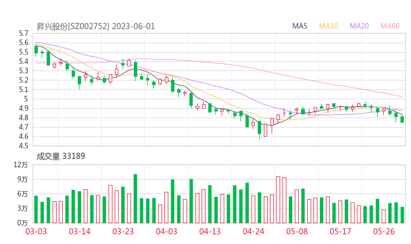Click the 成交量 33189 volume label

click(x=61, y=156)
